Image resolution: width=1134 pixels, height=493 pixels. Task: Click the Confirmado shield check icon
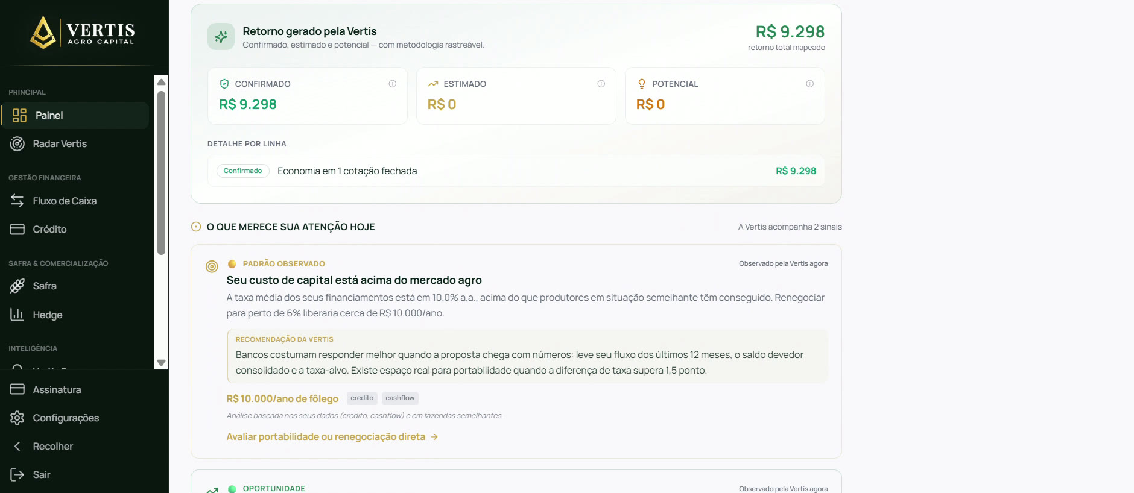(224, 84)
